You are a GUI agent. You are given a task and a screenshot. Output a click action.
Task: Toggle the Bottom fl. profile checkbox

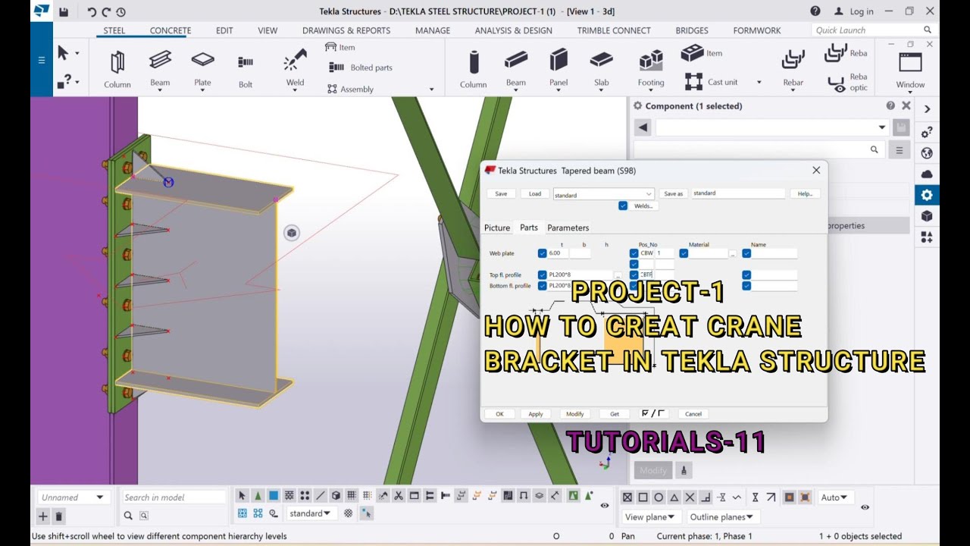pyautogui.click(x=542, y=286)
